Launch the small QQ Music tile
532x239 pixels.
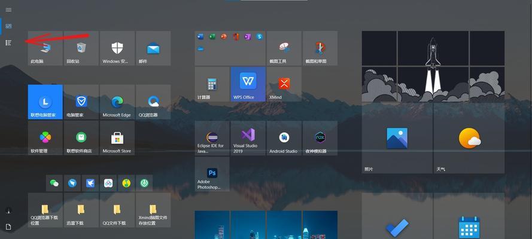[126, 183]
